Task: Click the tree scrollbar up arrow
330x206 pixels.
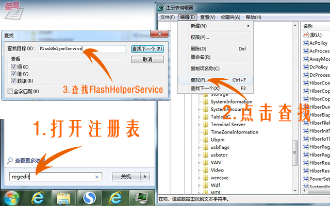Action: coord(295,25)
